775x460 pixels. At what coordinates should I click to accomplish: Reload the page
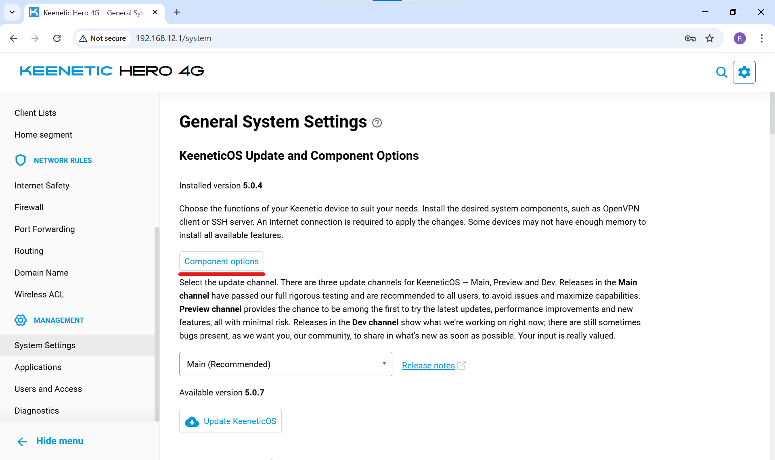point(57,38)
